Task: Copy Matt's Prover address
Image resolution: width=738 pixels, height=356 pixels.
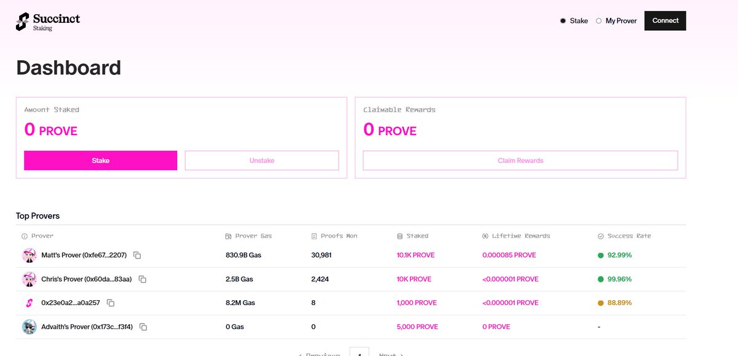Action: [x=137, y=255]
